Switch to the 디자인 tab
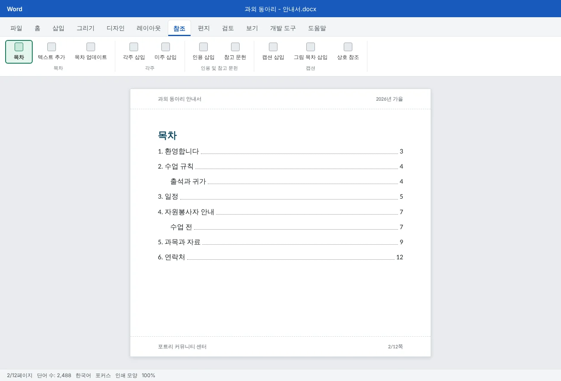The height and width of the screenshot is (381, 561). click(x=116, y=28)
